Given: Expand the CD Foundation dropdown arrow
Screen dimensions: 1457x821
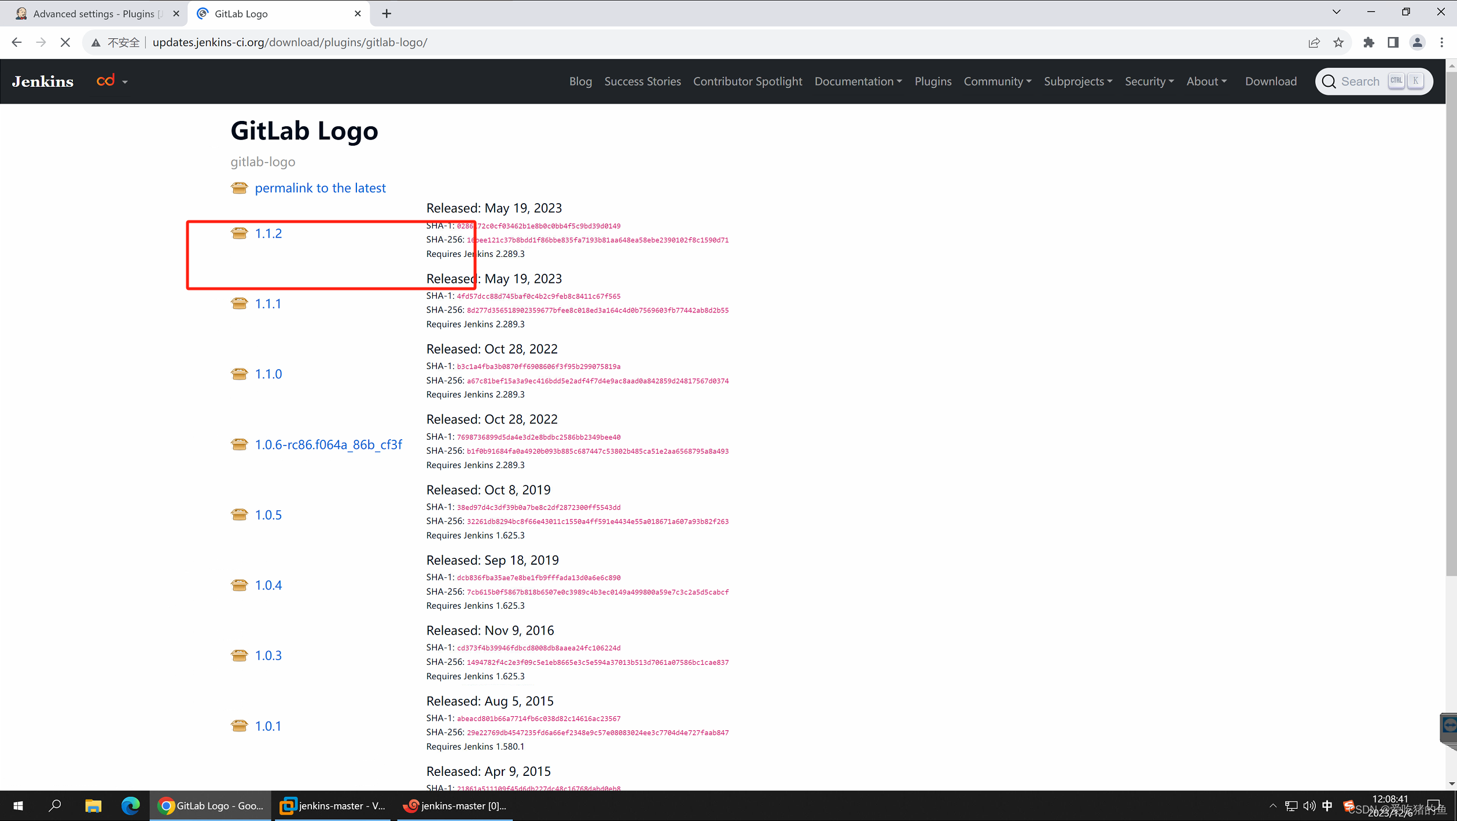Looking at the screenshot, I should click(125, 82).
